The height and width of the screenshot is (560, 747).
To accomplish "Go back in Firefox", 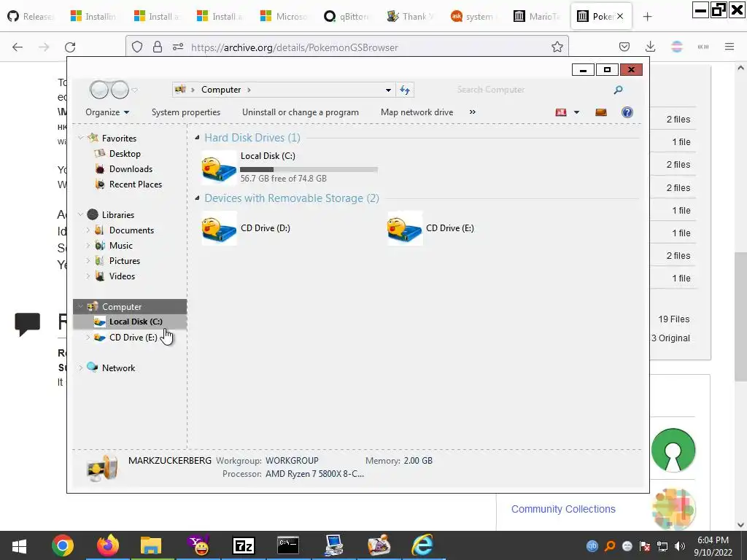I will click(x=18, y=47).
